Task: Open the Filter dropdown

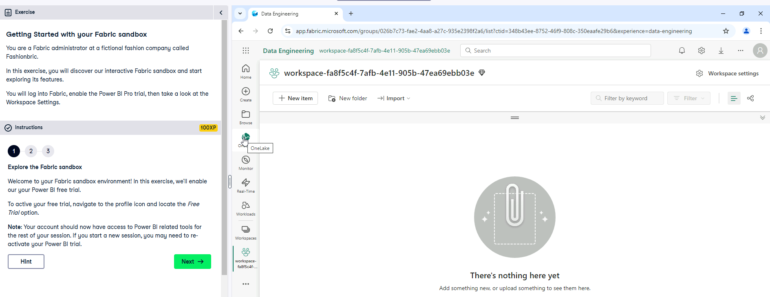Action: tap(688, 98)
